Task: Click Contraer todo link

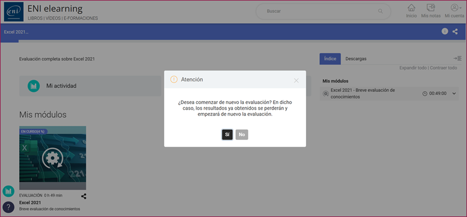Action: (x=443, y=68)
